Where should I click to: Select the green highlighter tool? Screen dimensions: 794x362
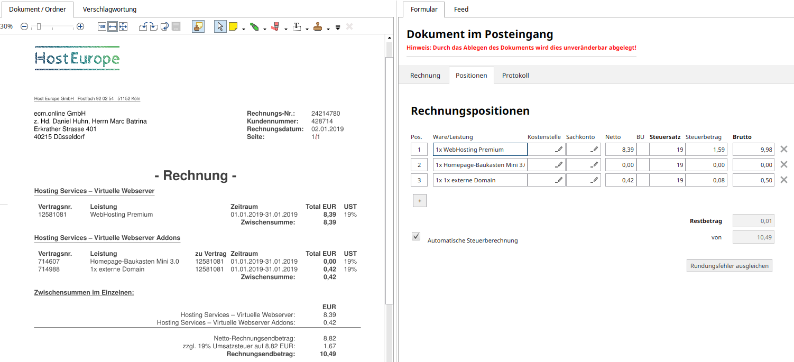click(x=254, y=26)
